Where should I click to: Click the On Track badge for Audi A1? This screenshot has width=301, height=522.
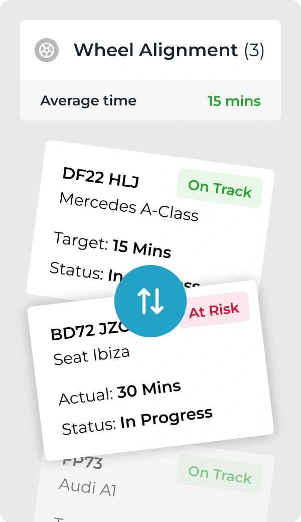click(220, 473)
